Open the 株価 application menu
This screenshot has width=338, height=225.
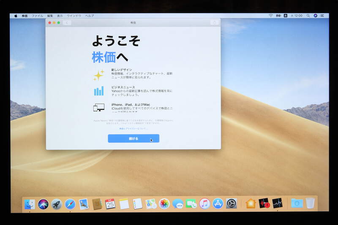point(25,16)
